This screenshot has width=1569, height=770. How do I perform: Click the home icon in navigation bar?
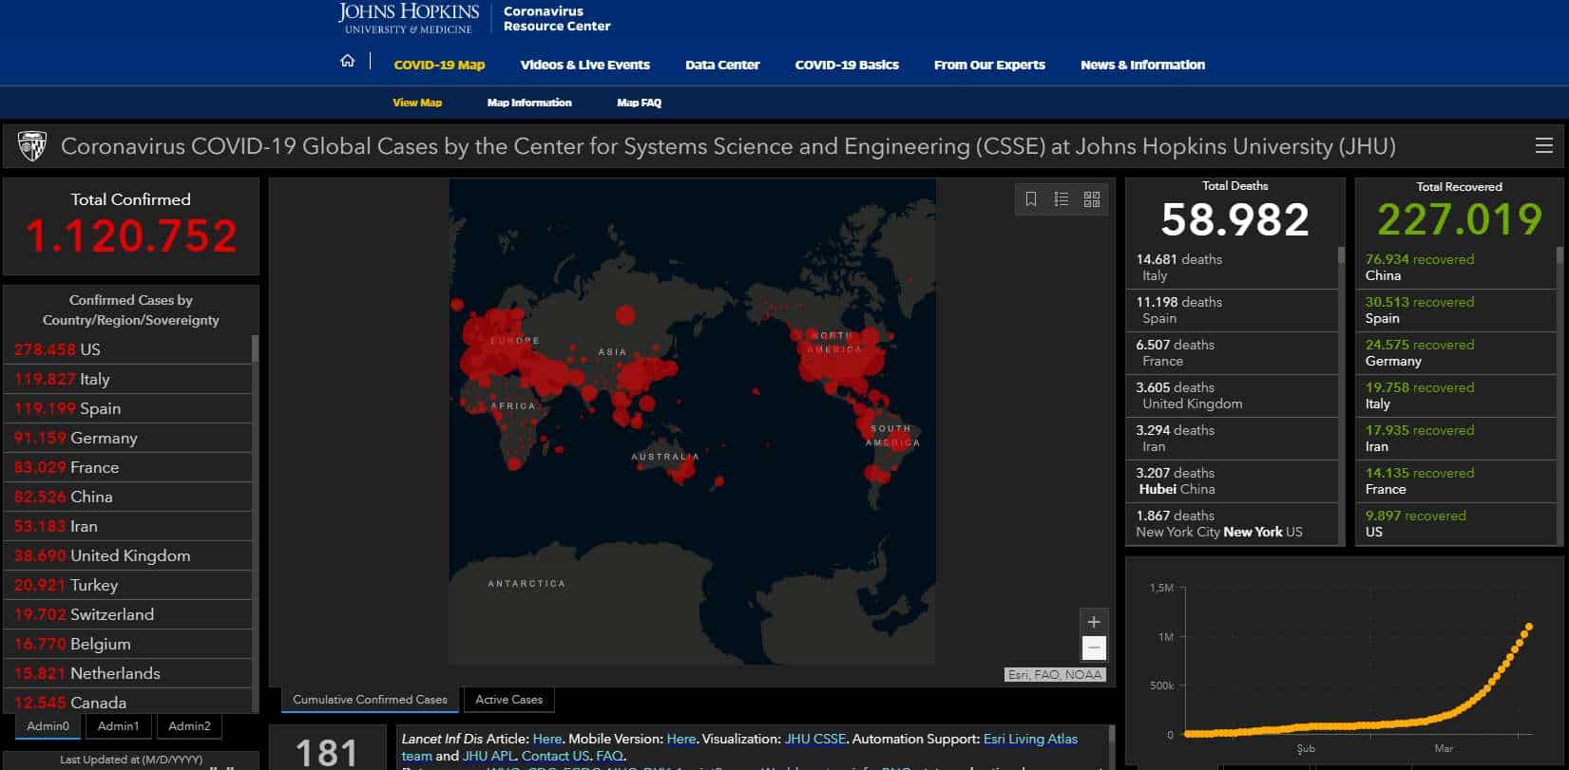347,62
